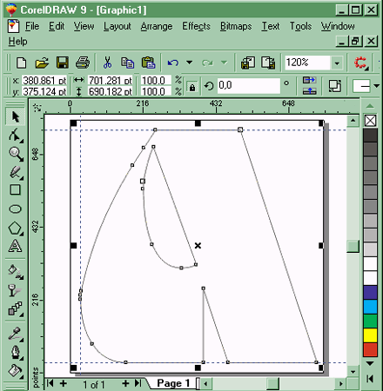
Task: Add a page before with left plus
Action: 64,383
